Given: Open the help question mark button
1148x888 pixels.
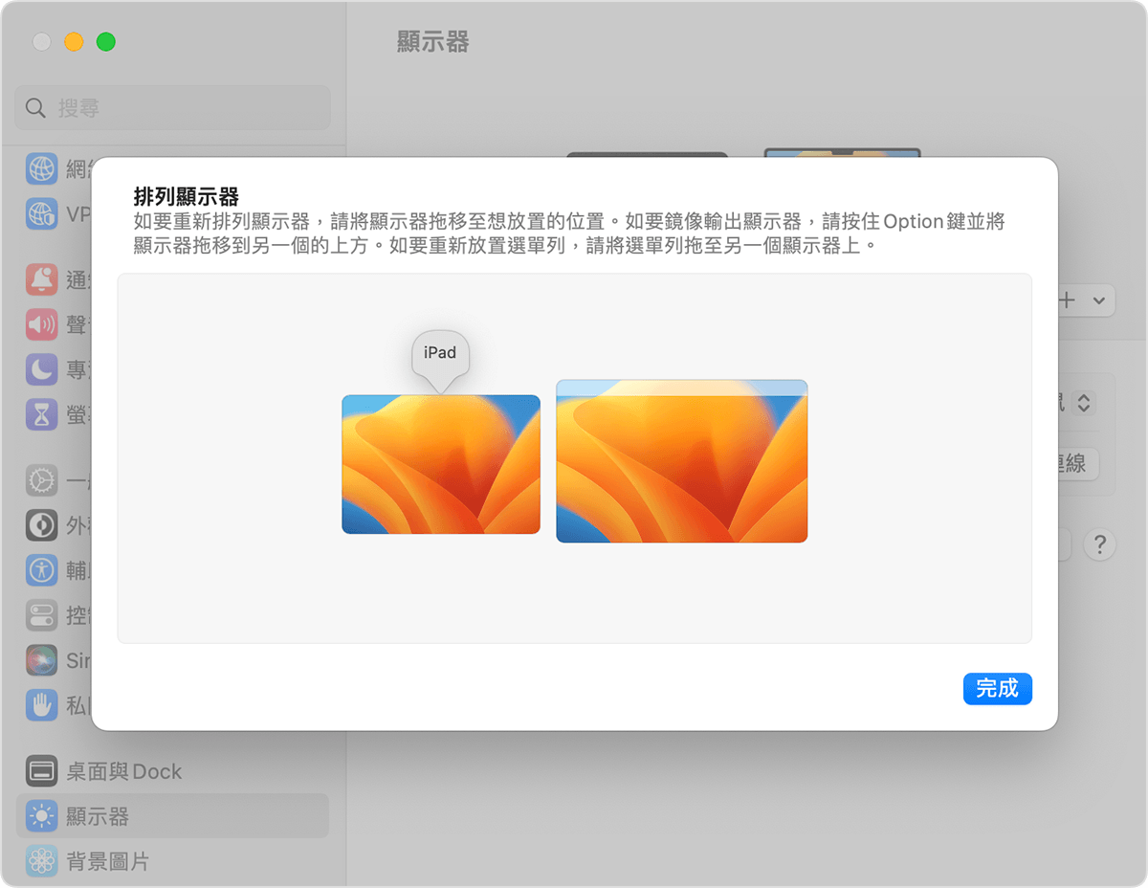Looking at the screenshot, I should click(1100, 544).
